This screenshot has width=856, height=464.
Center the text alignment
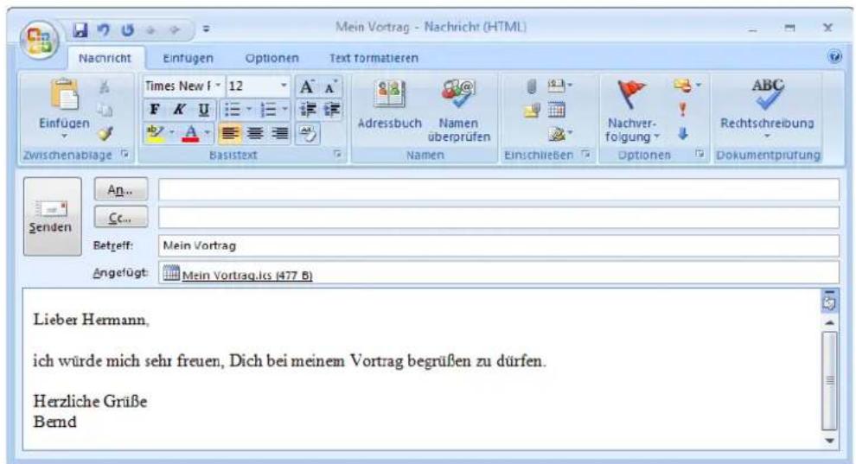pyautogui.click(x=255, y=133)
